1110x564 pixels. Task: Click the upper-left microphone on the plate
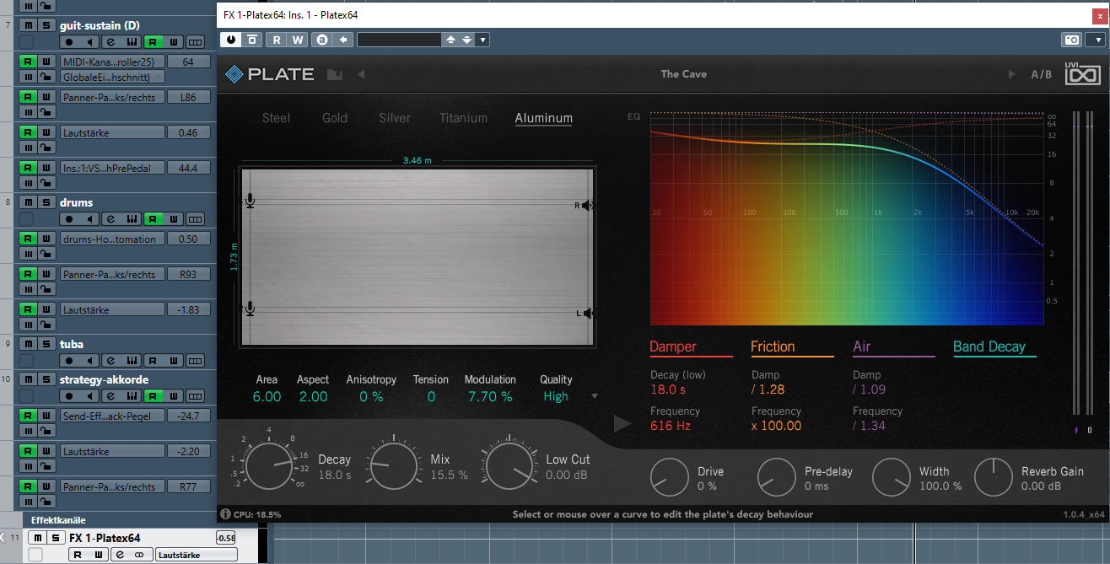(x=250, y=201)
